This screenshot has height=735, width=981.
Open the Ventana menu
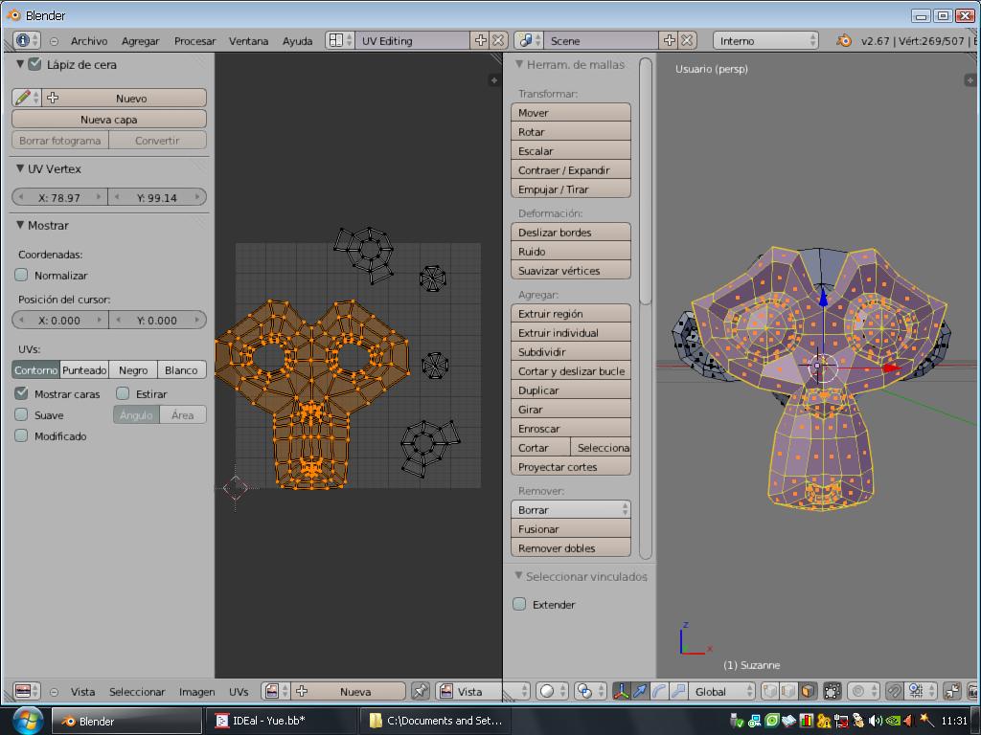248,41
